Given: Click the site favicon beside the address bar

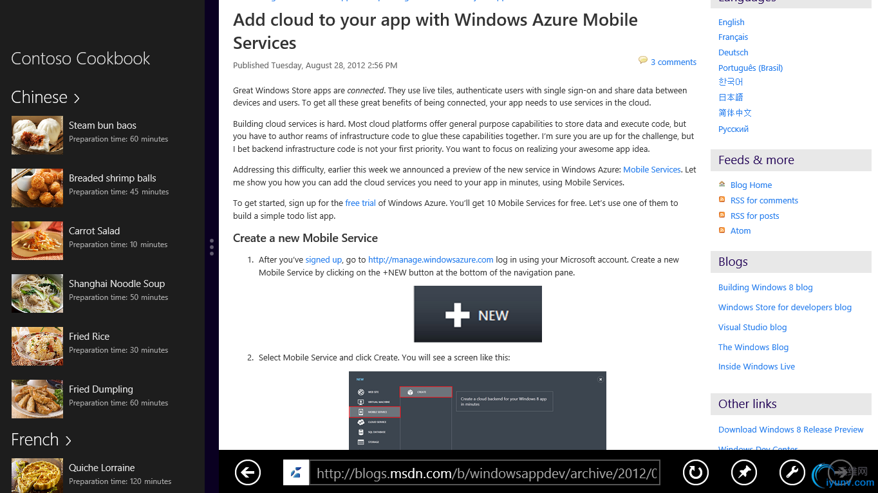Looking at the screenshot, I should (296, 473).
